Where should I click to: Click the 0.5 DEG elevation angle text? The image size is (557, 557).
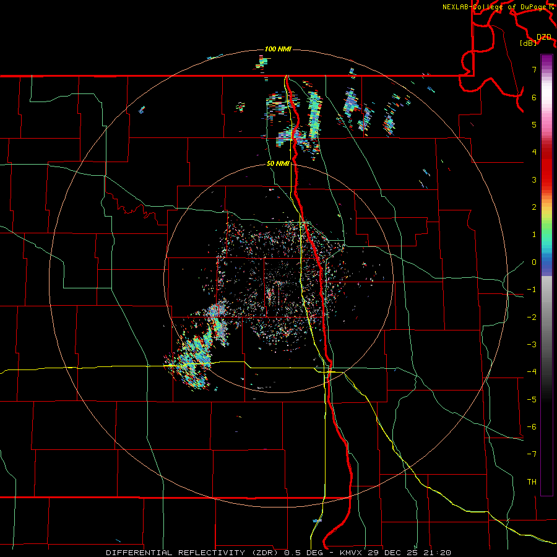[303, 553]
